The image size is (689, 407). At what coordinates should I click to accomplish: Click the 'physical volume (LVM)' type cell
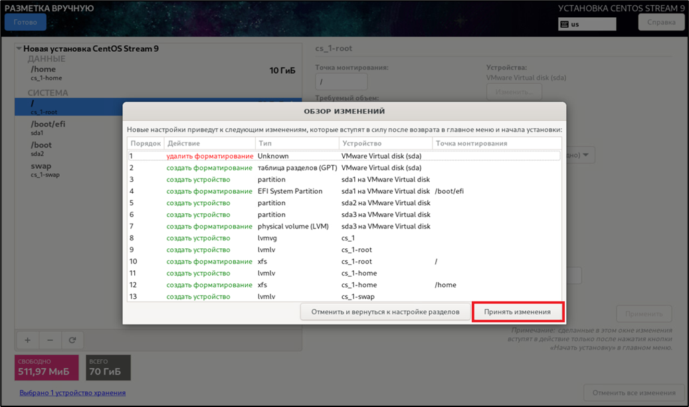(293, 226)
